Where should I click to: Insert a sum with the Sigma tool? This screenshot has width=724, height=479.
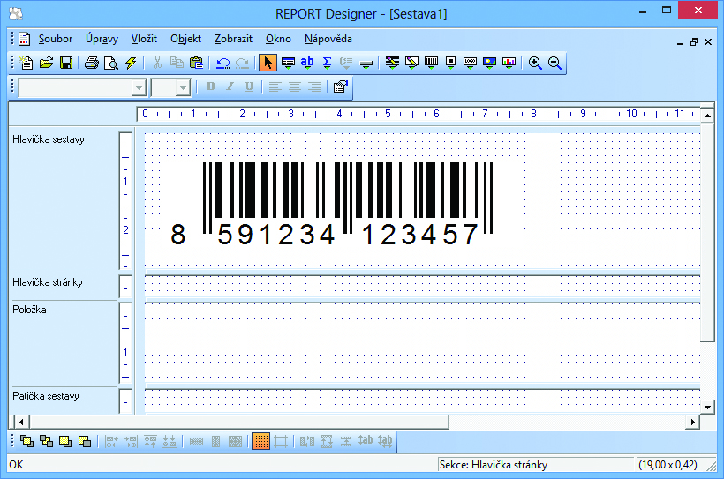point(327,63)
